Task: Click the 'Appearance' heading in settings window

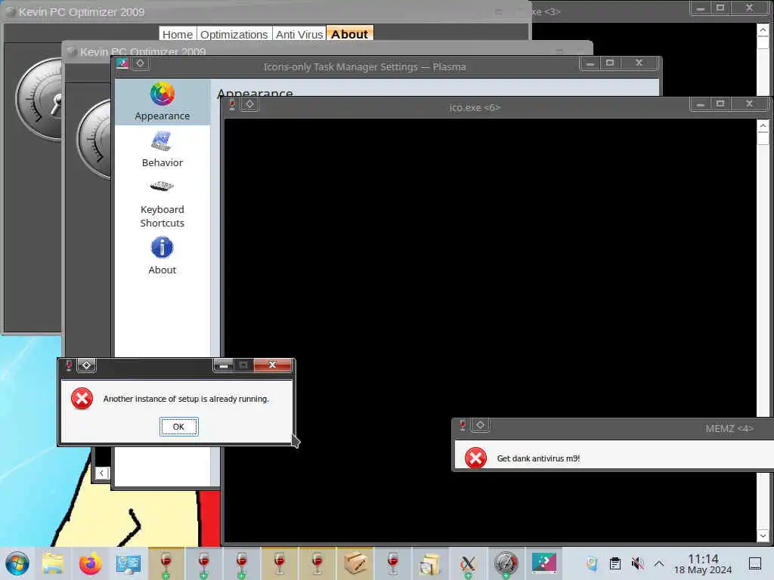Action: [255, 92]
